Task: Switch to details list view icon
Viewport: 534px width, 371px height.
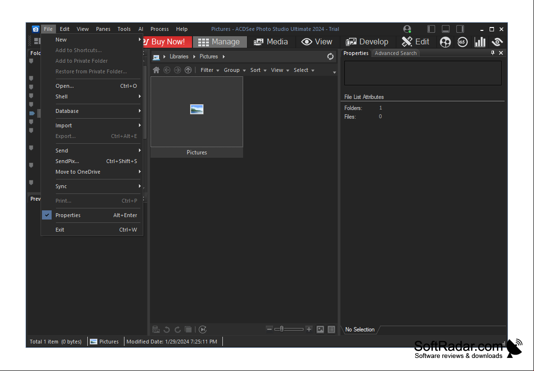Action: 331,330
